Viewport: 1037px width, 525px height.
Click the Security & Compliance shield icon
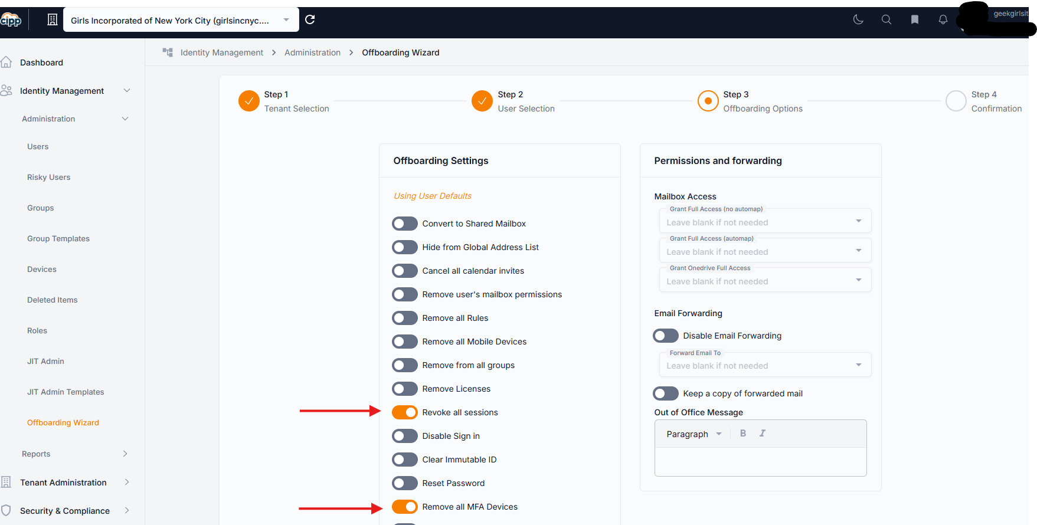point(6,510)
